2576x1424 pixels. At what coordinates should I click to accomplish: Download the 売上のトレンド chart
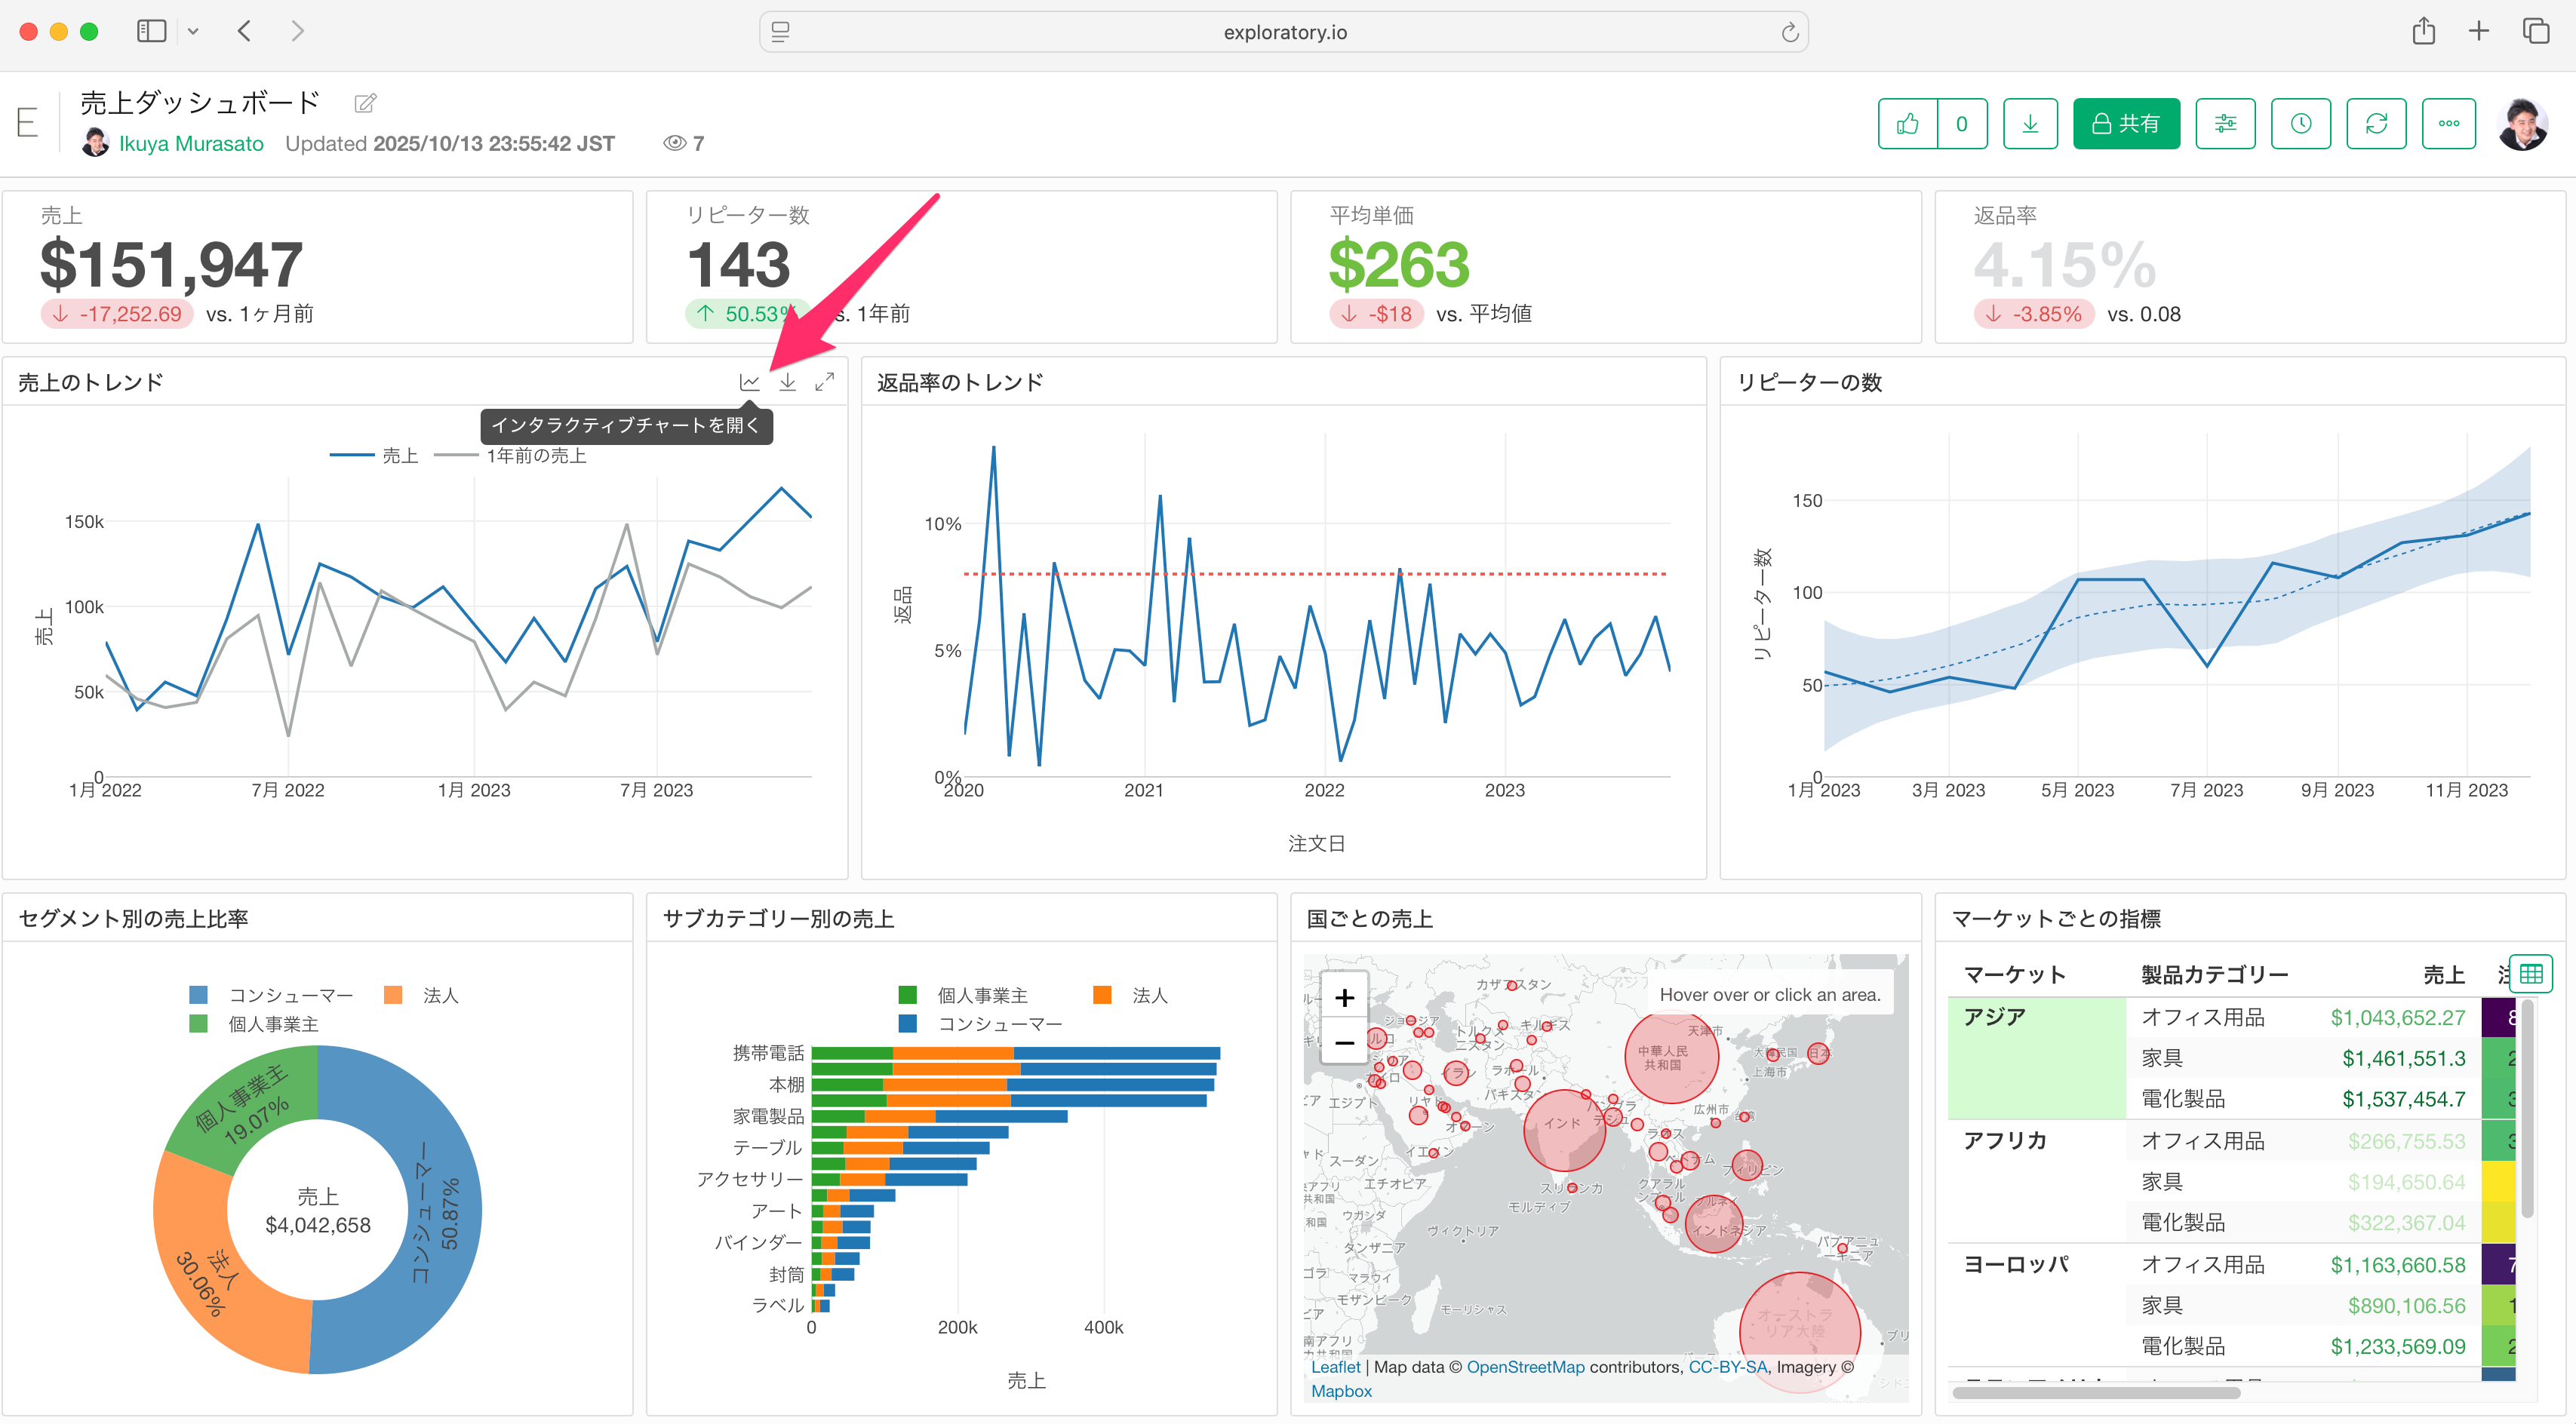point(788,382)
